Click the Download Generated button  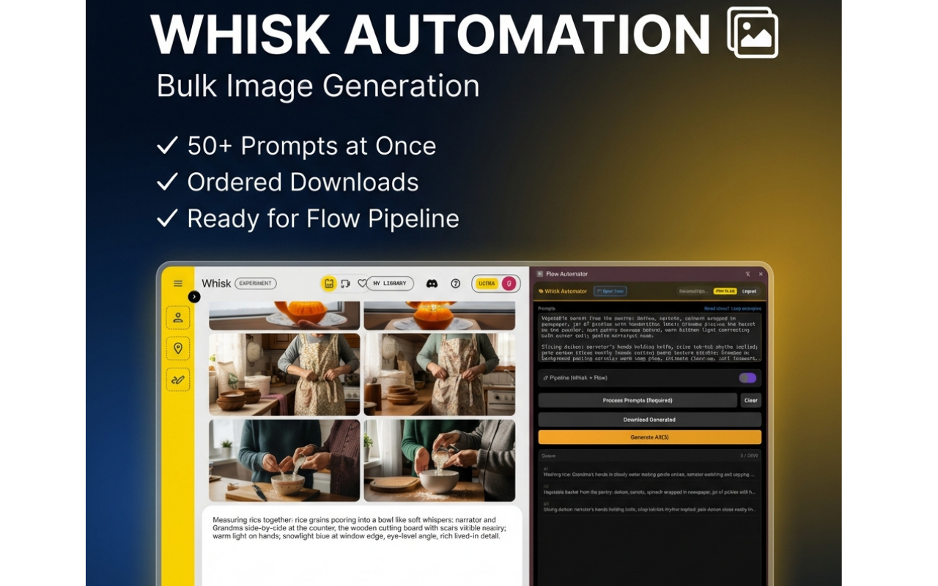coord(649,419)
